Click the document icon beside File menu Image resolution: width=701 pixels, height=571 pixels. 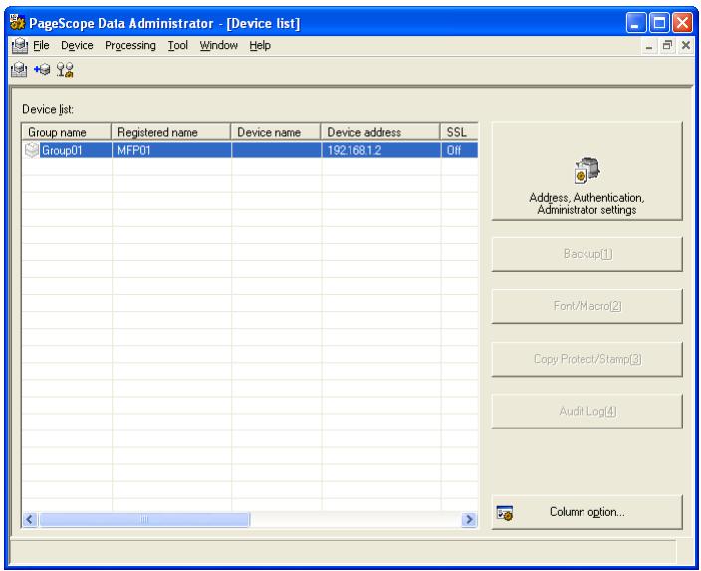coord(20,46)
